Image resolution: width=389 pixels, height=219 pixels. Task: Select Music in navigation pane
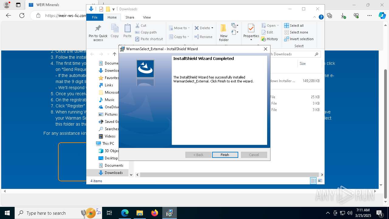point(109,100)
